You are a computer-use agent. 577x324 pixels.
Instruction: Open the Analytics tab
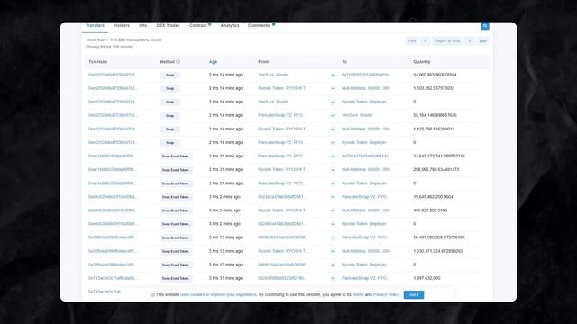(230, 26)
